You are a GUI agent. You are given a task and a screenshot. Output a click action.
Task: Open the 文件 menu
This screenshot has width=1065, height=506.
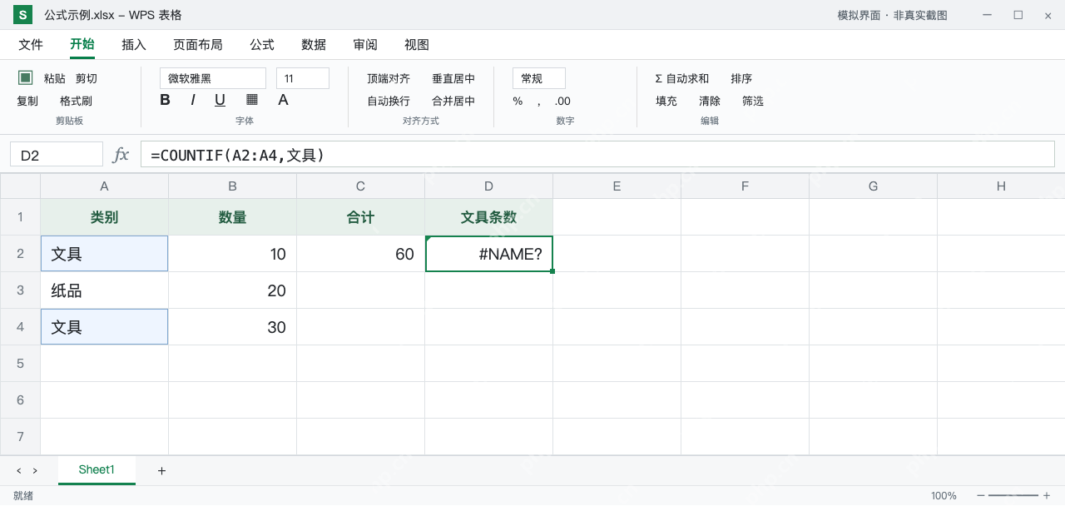[x=31, y=45]
